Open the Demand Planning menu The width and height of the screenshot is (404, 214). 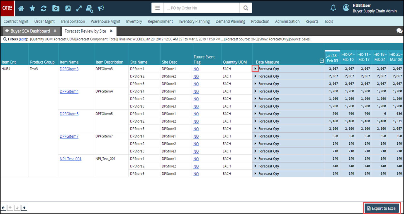point(230,21)
